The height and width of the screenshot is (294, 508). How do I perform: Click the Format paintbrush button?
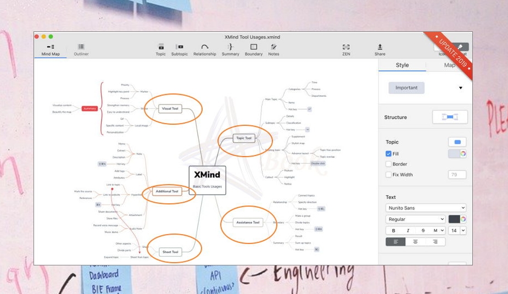point(460,47)
